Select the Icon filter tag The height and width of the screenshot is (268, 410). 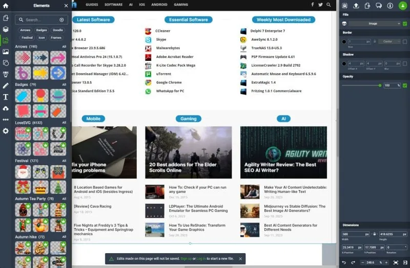[x=42, y=38]
